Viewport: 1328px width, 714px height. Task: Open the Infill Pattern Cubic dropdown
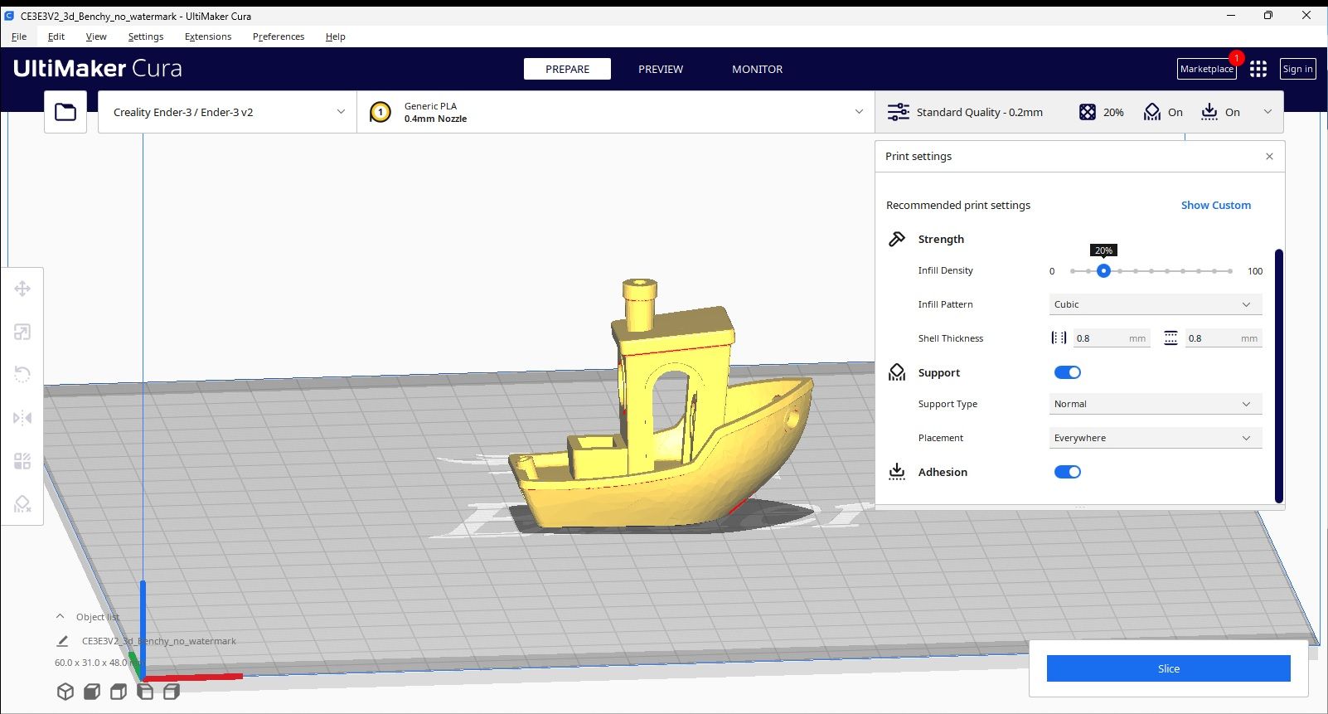(1156, 304)
